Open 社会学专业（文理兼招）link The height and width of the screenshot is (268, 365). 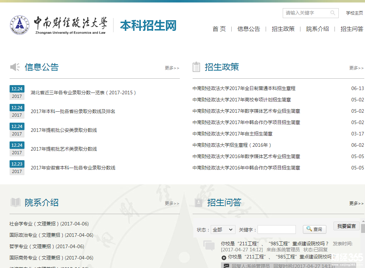[49, 224]
